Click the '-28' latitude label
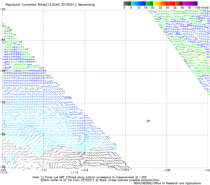 (x=3, y=134)
